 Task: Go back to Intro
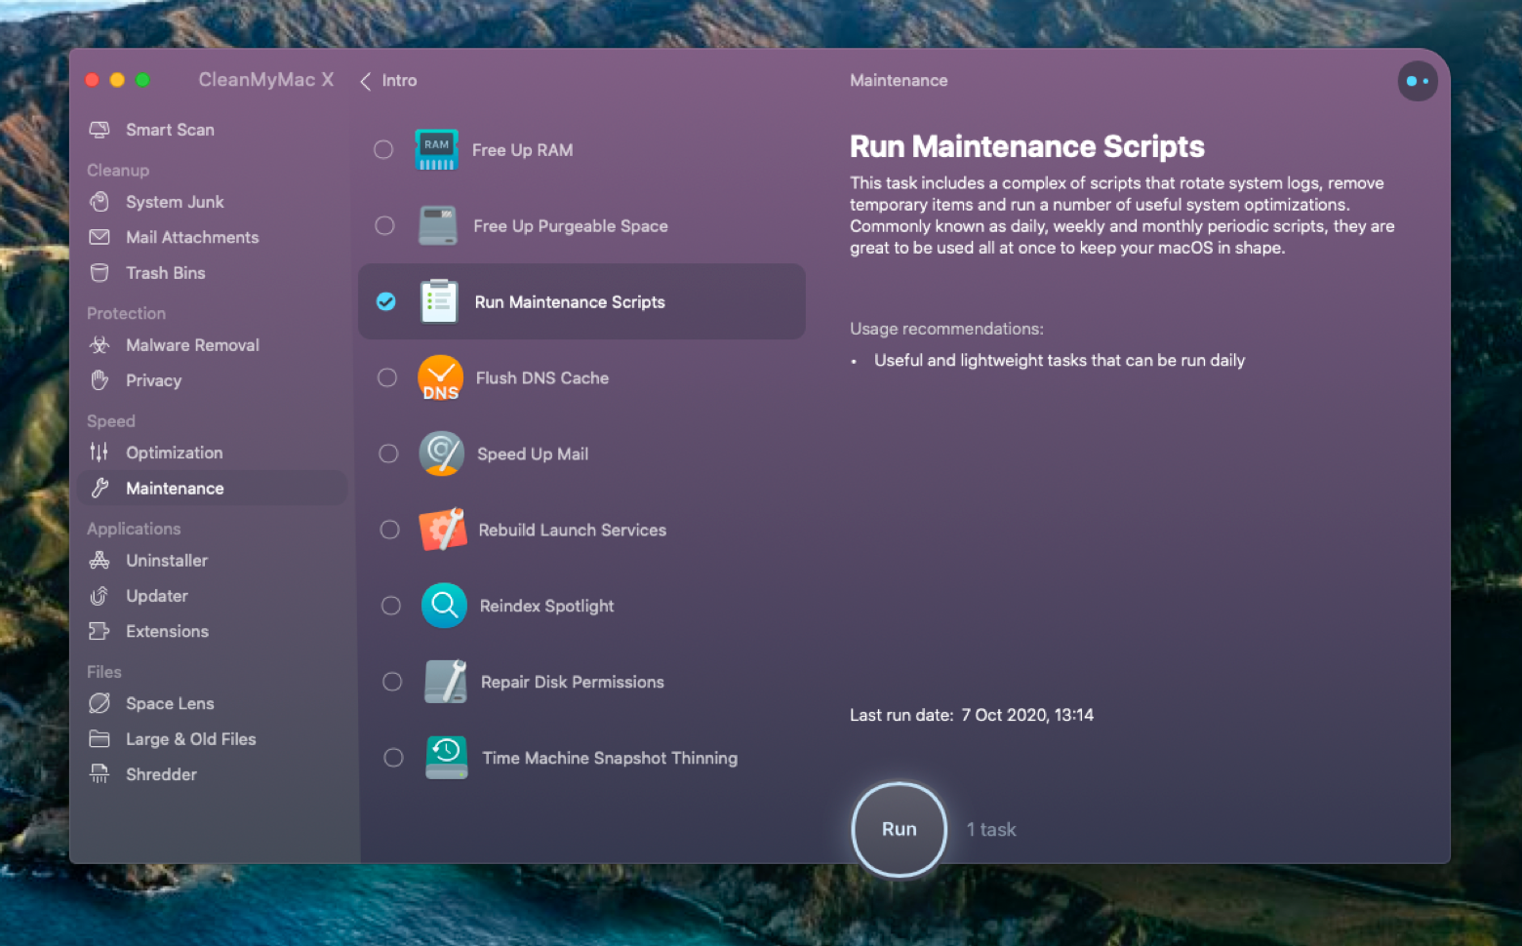[399, 81]
